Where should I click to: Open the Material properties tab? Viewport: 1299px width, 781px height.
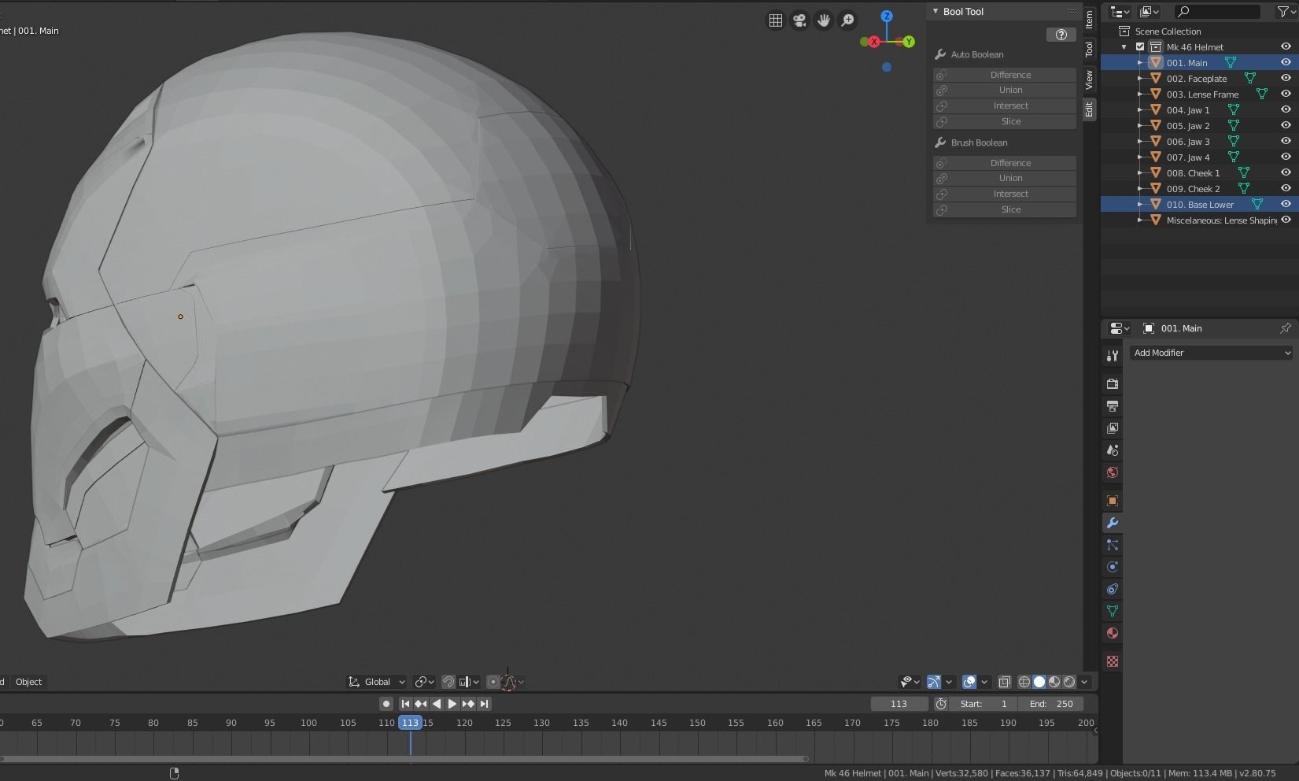1113,633
